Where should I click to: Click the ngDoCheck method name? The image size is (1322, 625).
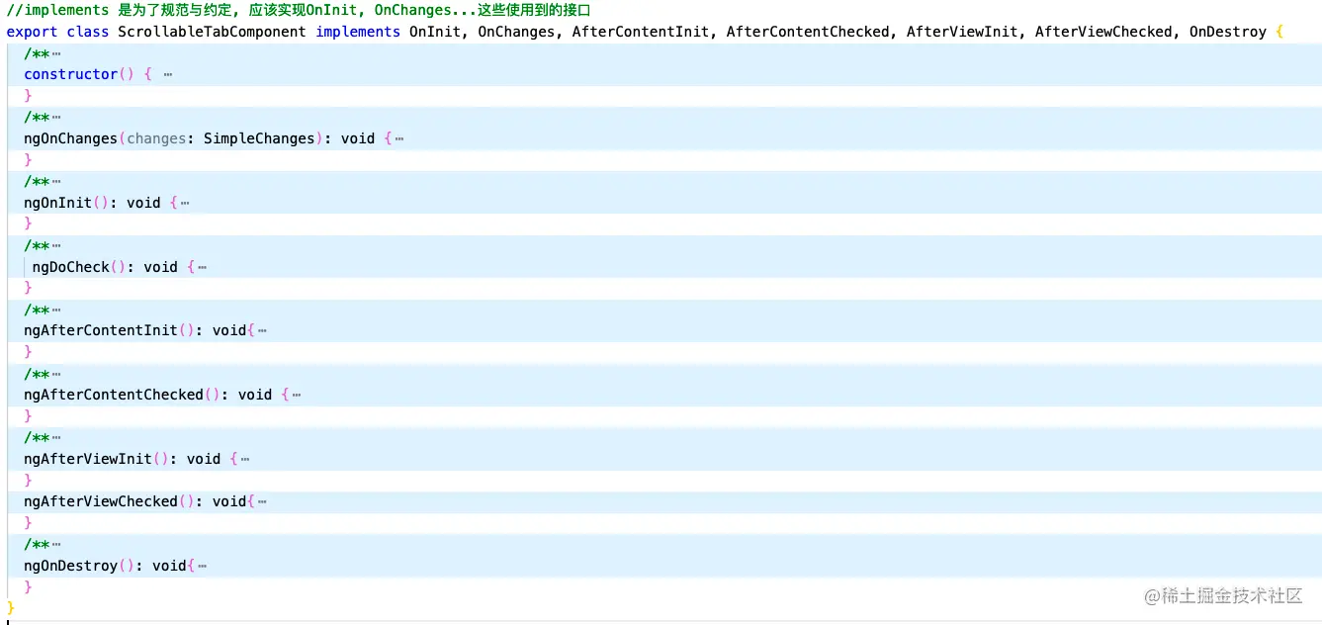coord(71,267)
